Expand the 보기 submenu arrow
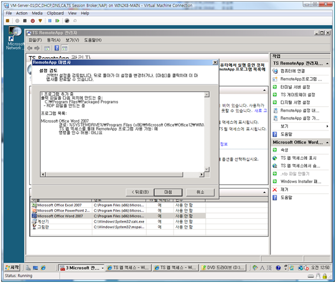 coord(327,127)
